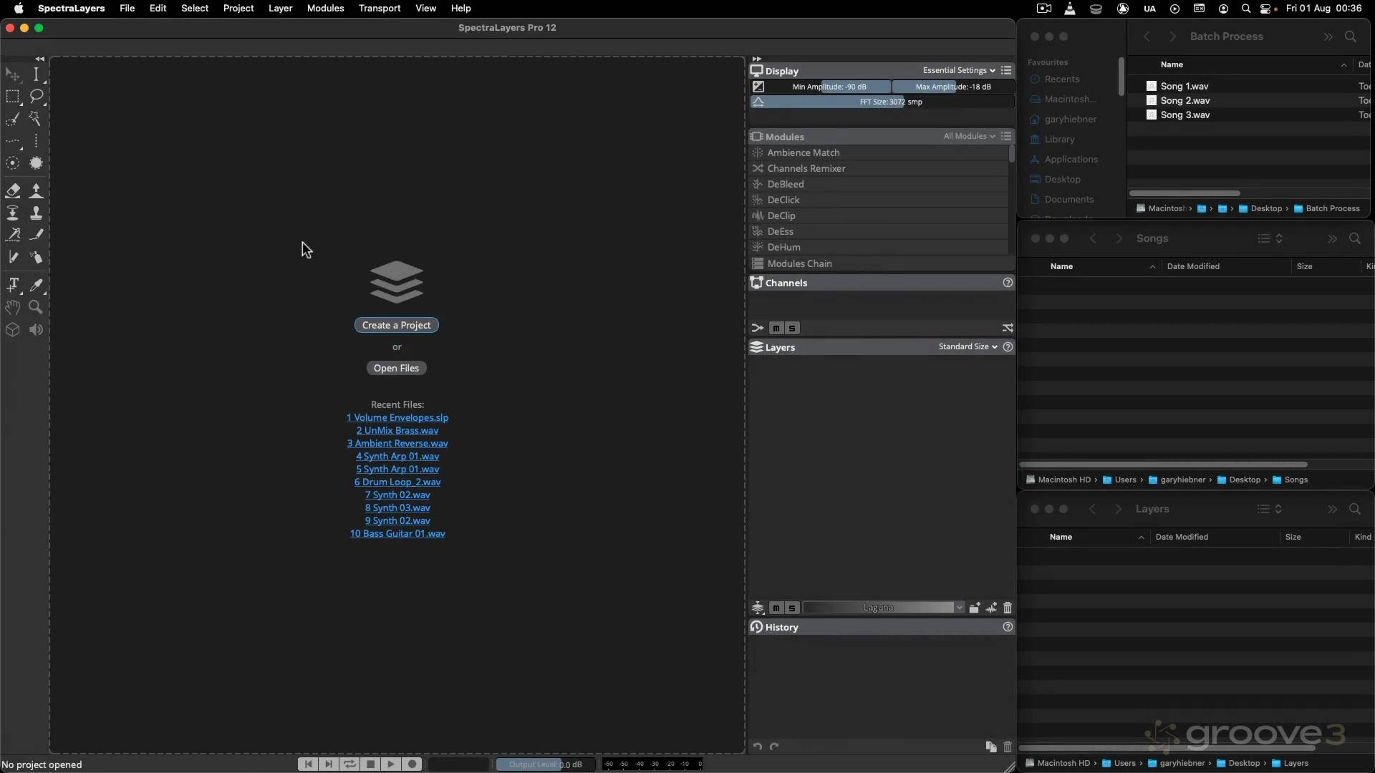
Task: Toggle solo button in Layers panel
Action: [792, 608]
